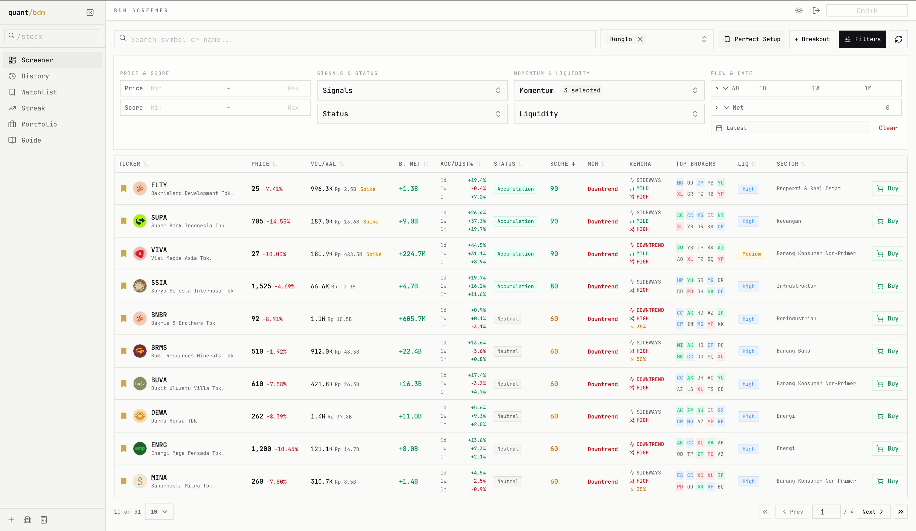
Task: Toggle watchlist bookmark for ELTY
Action: click(124, 188)
